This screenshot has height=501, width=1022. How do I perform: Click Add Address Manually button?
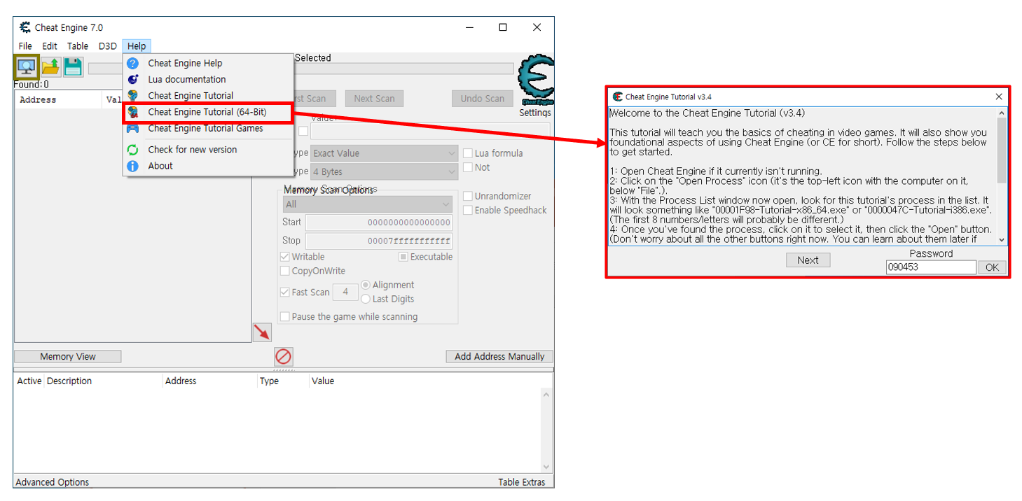click(499, 356)
